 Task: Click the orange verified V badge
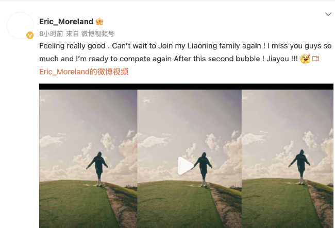pos(30,35)
